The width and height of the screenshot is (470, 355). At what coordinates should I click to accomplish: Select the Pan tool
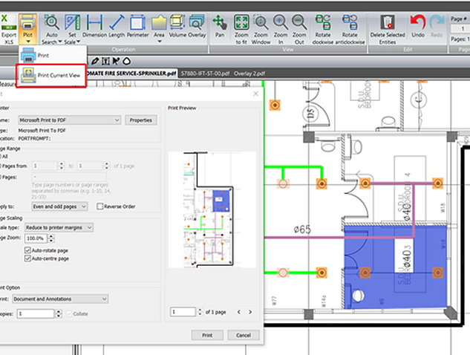point(220,25)
